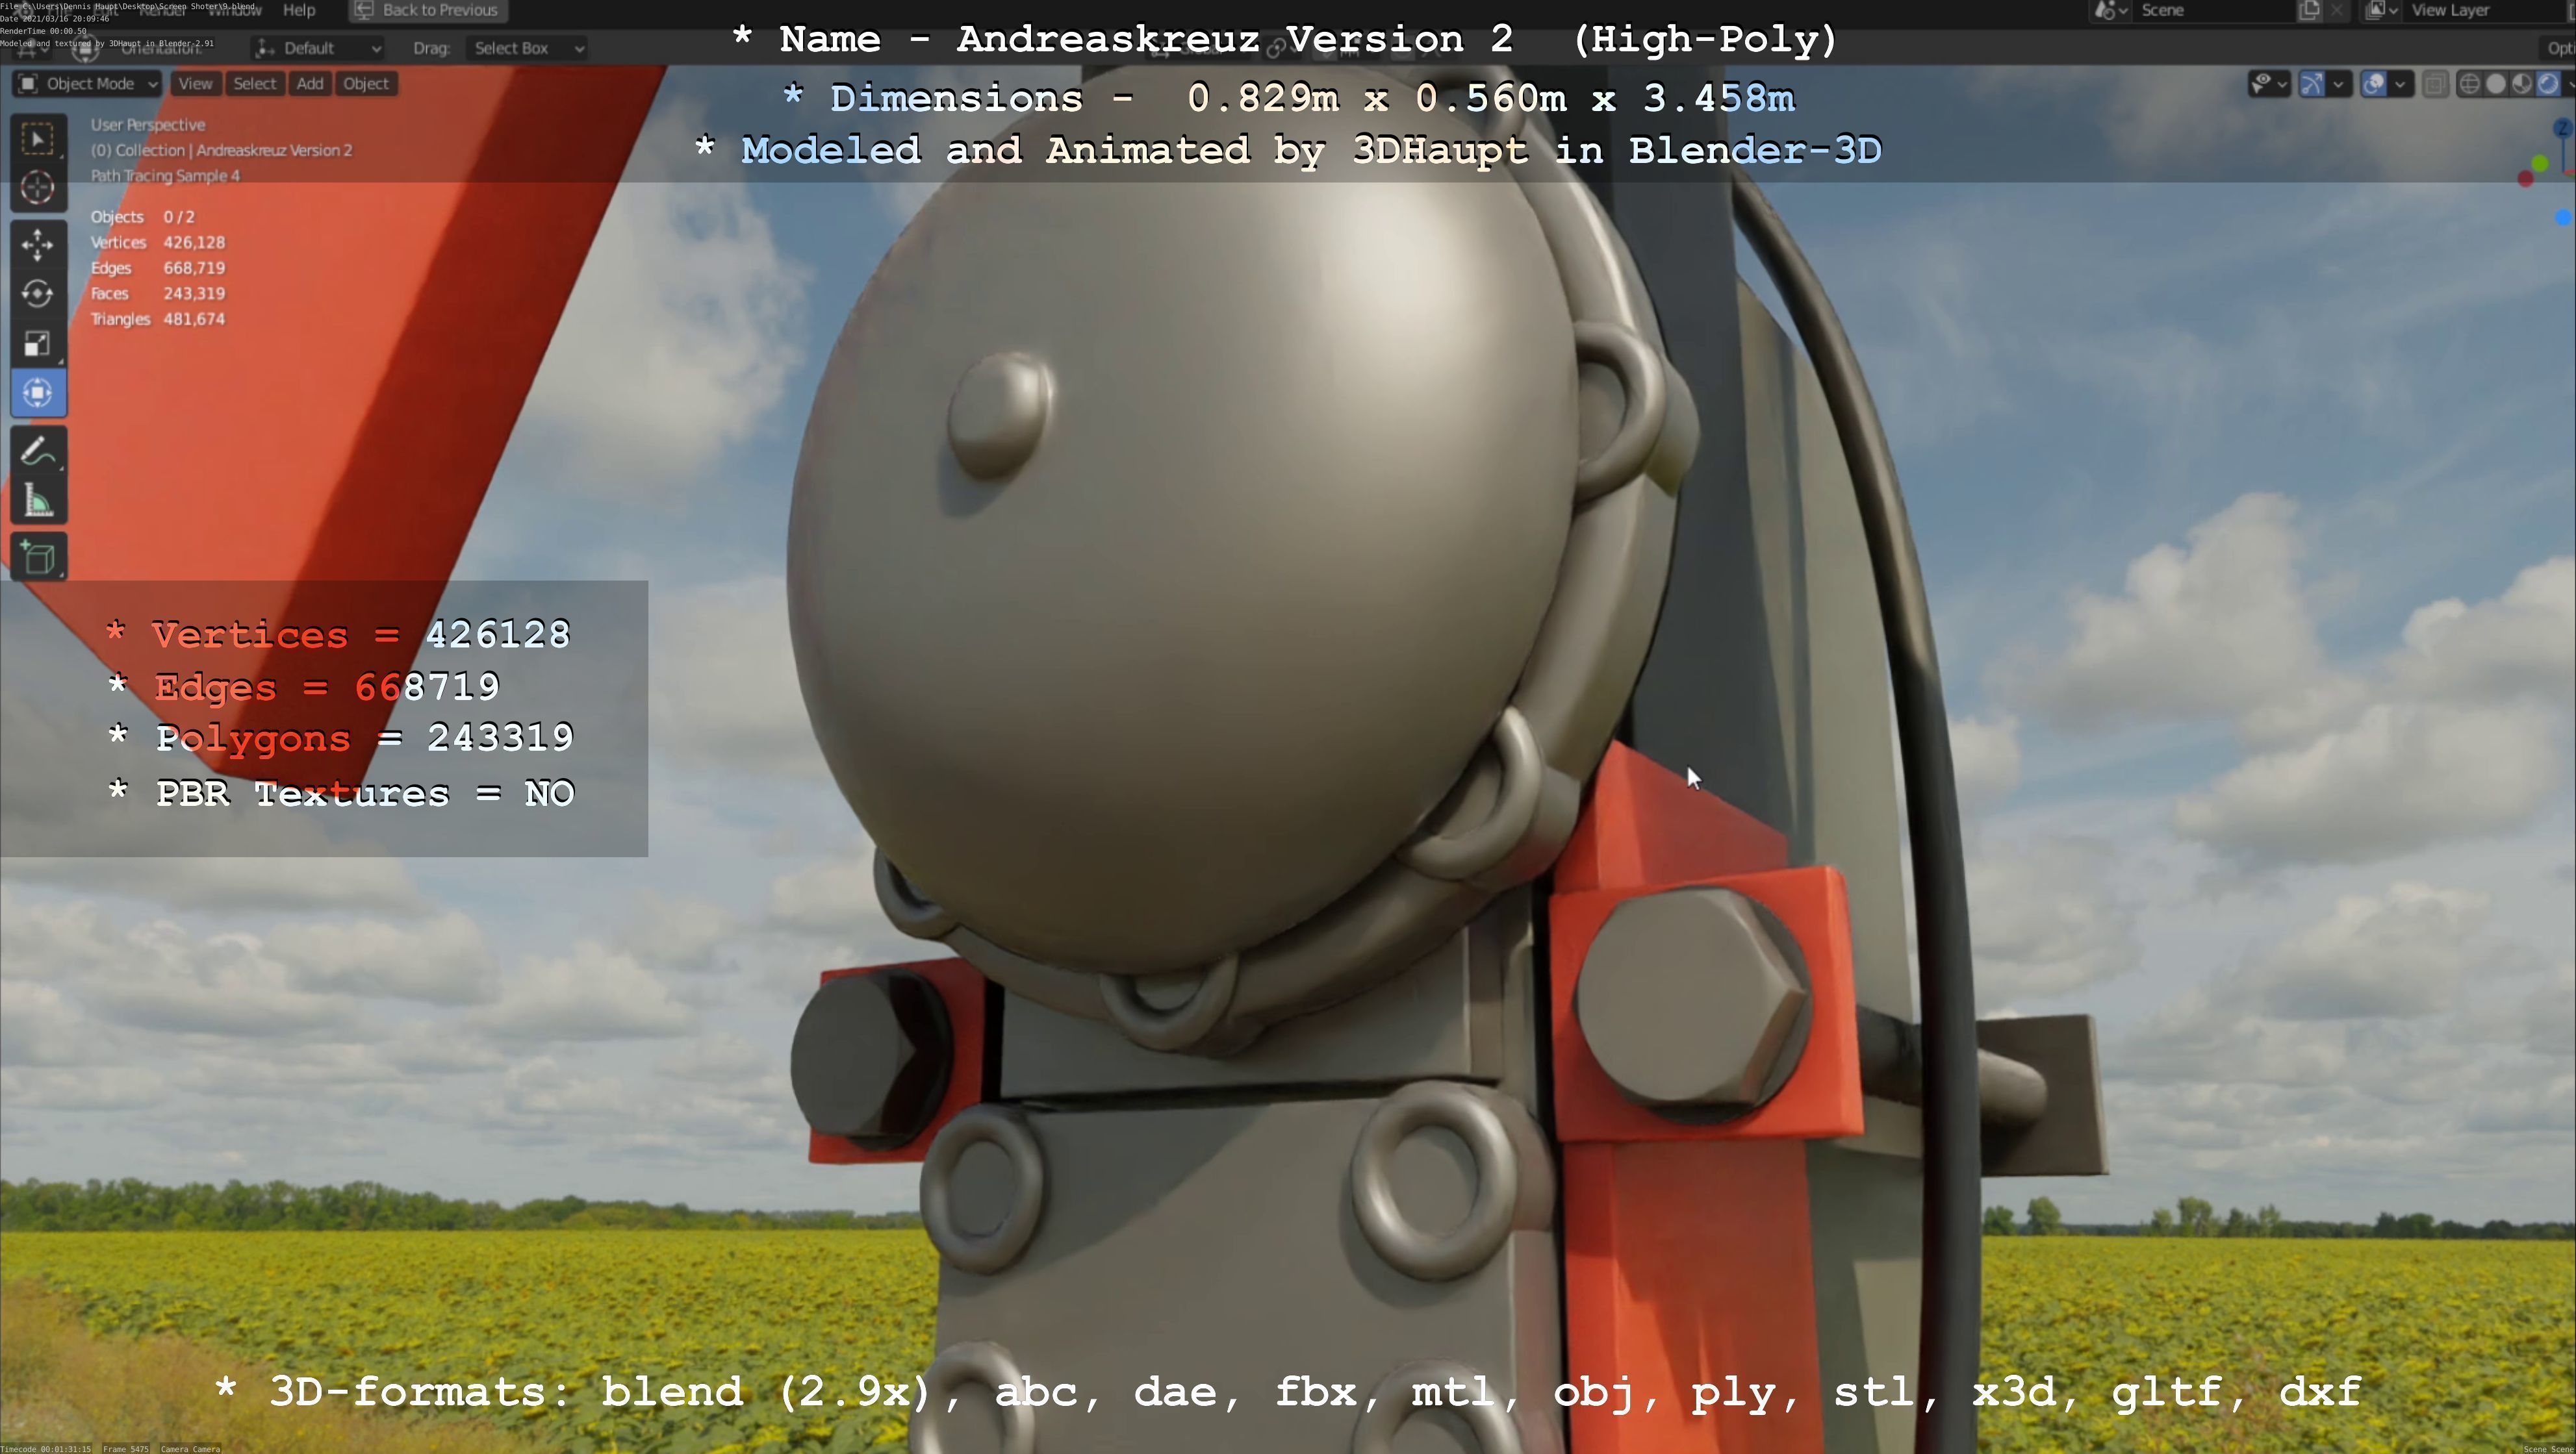This screenshot has height=1454, width=2576.
Task: Activate the Add Cube tool
Action: [x=38, y=557]
